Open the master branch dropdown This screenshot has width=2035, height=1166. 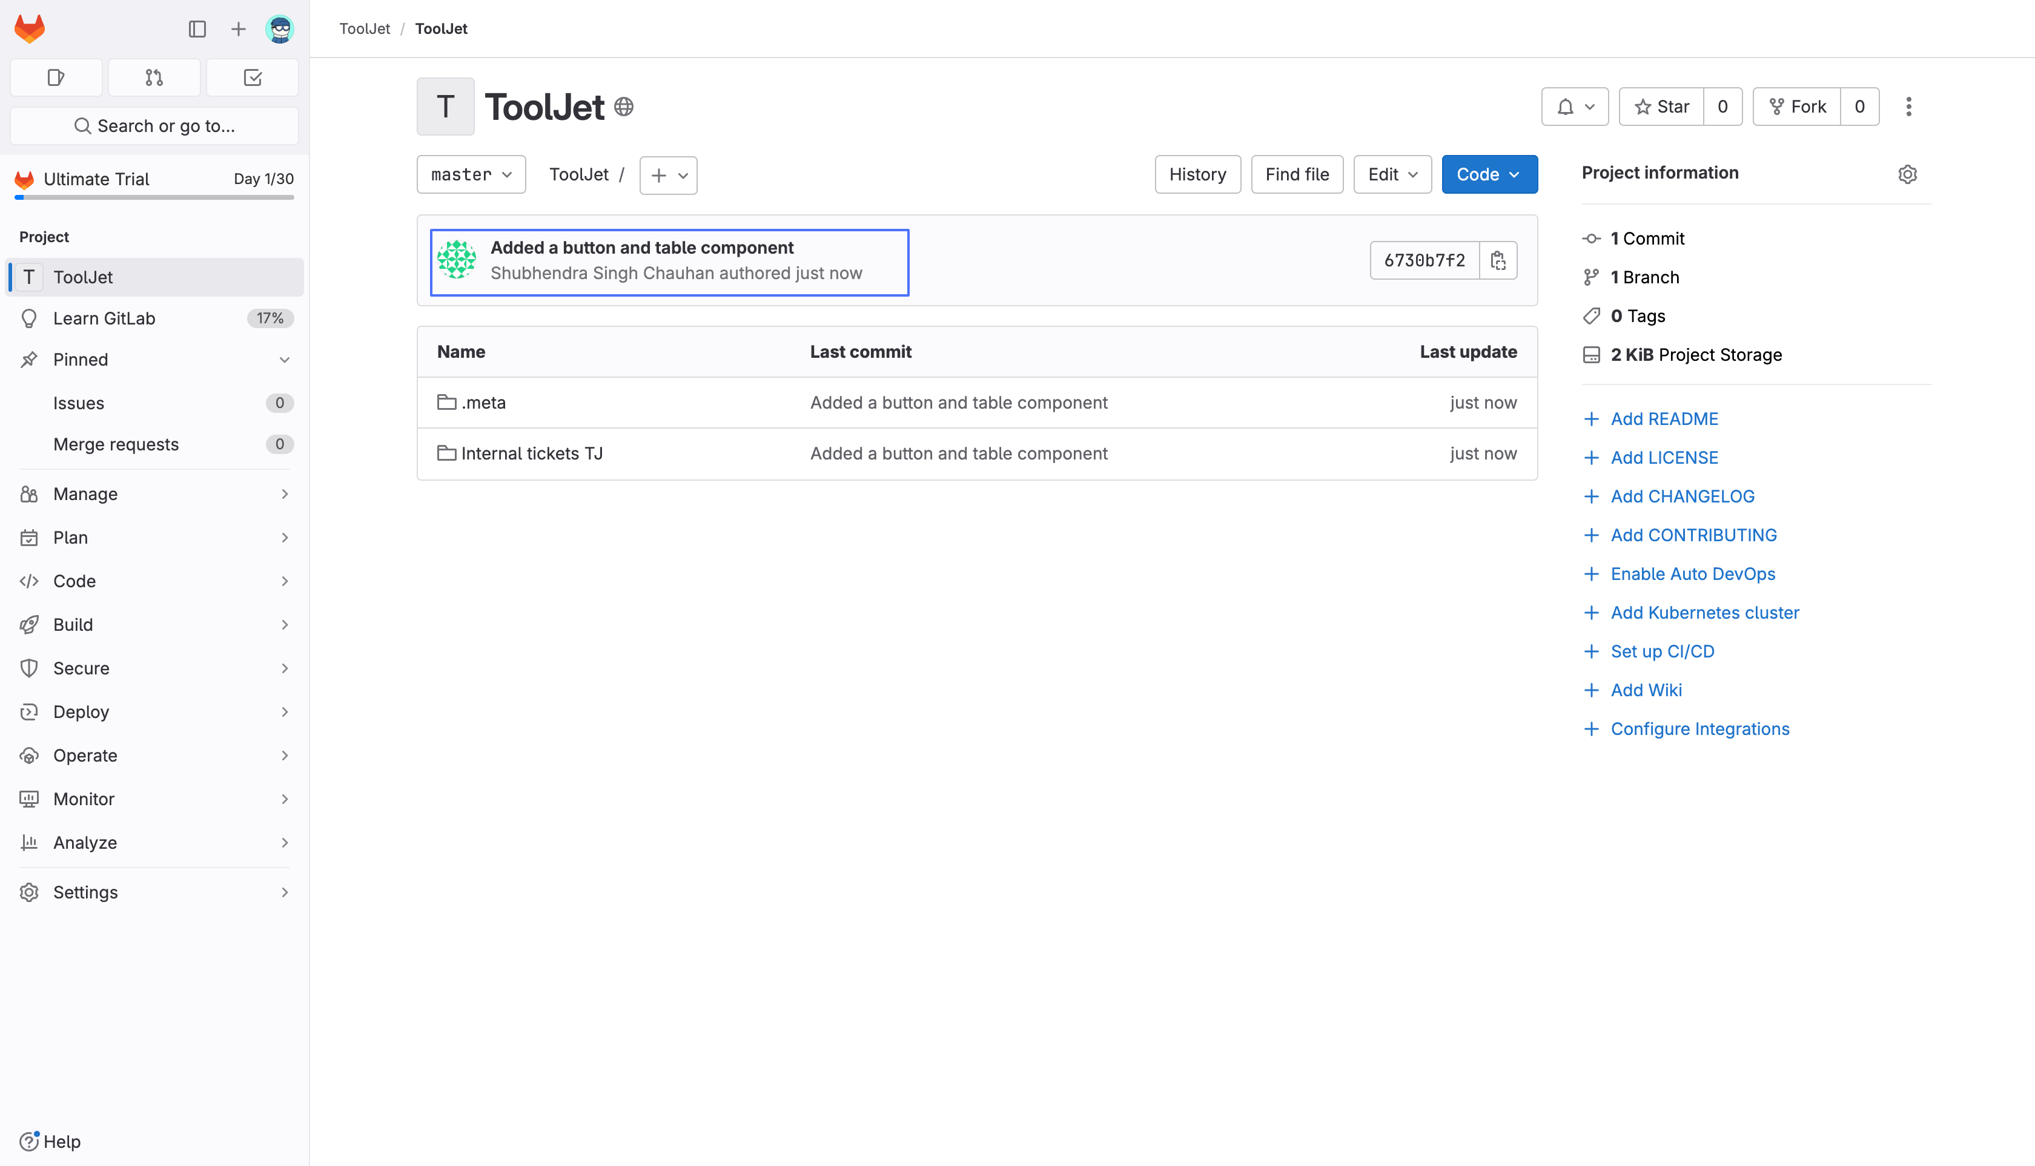(471, 174)
